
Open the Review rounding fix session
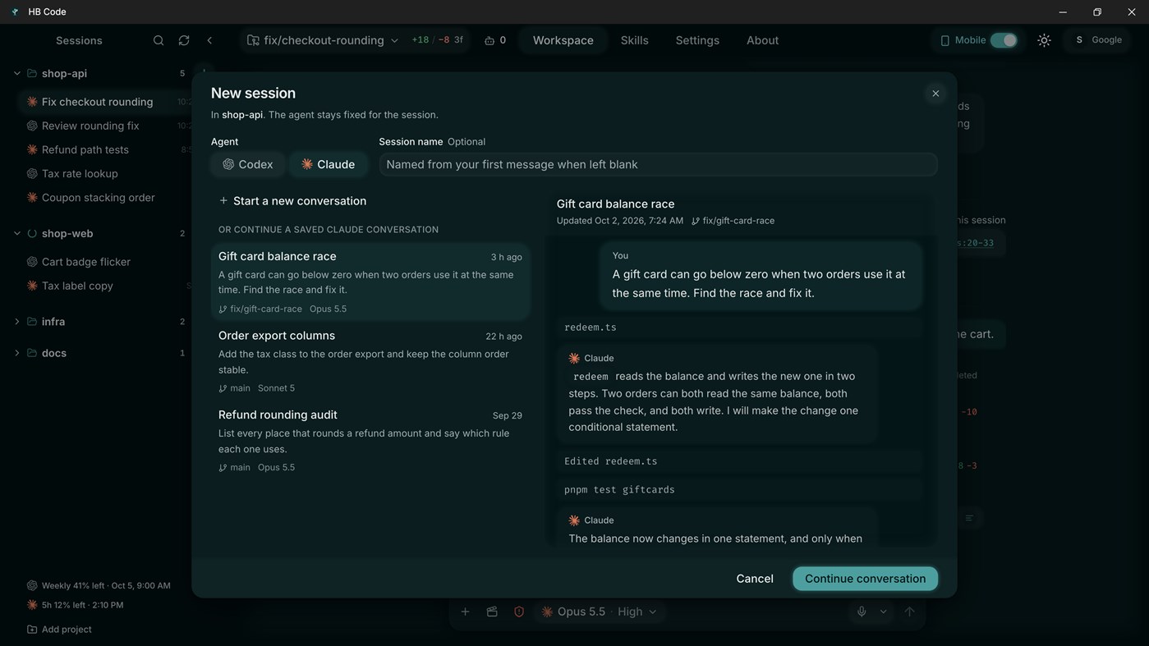coord(103,126)
